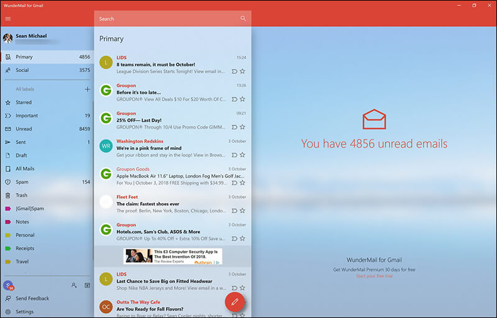
Task: Click Sean Michael profile avatar
Action: tap(8, 39)
